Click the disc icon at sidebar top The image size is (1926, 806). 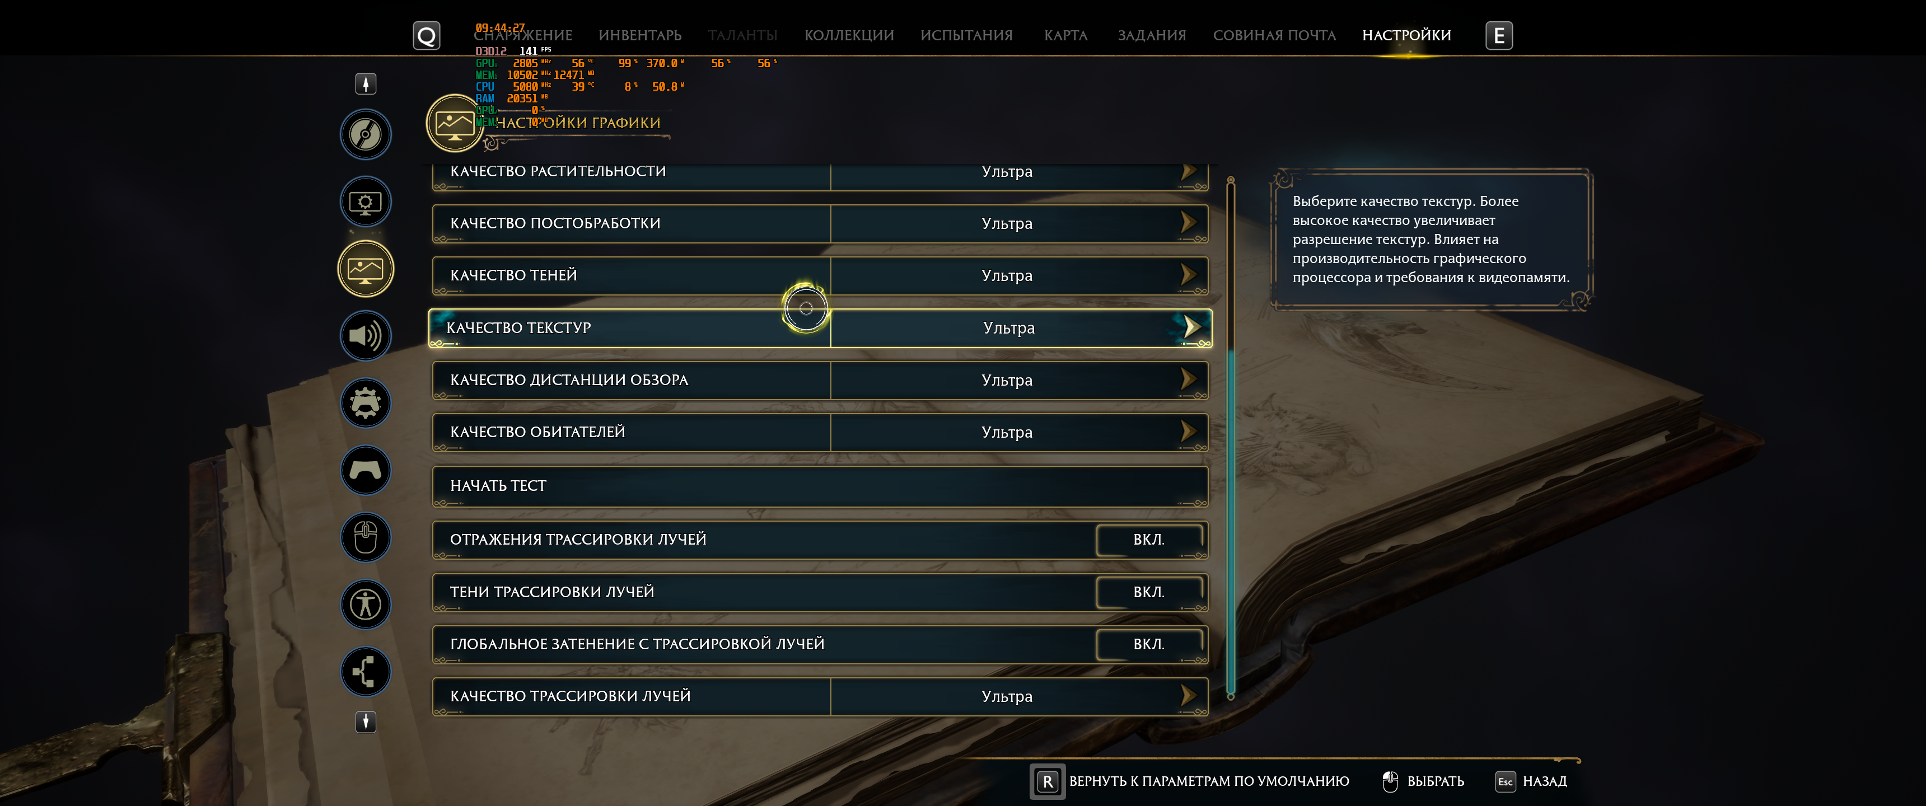tap(366, 134)
